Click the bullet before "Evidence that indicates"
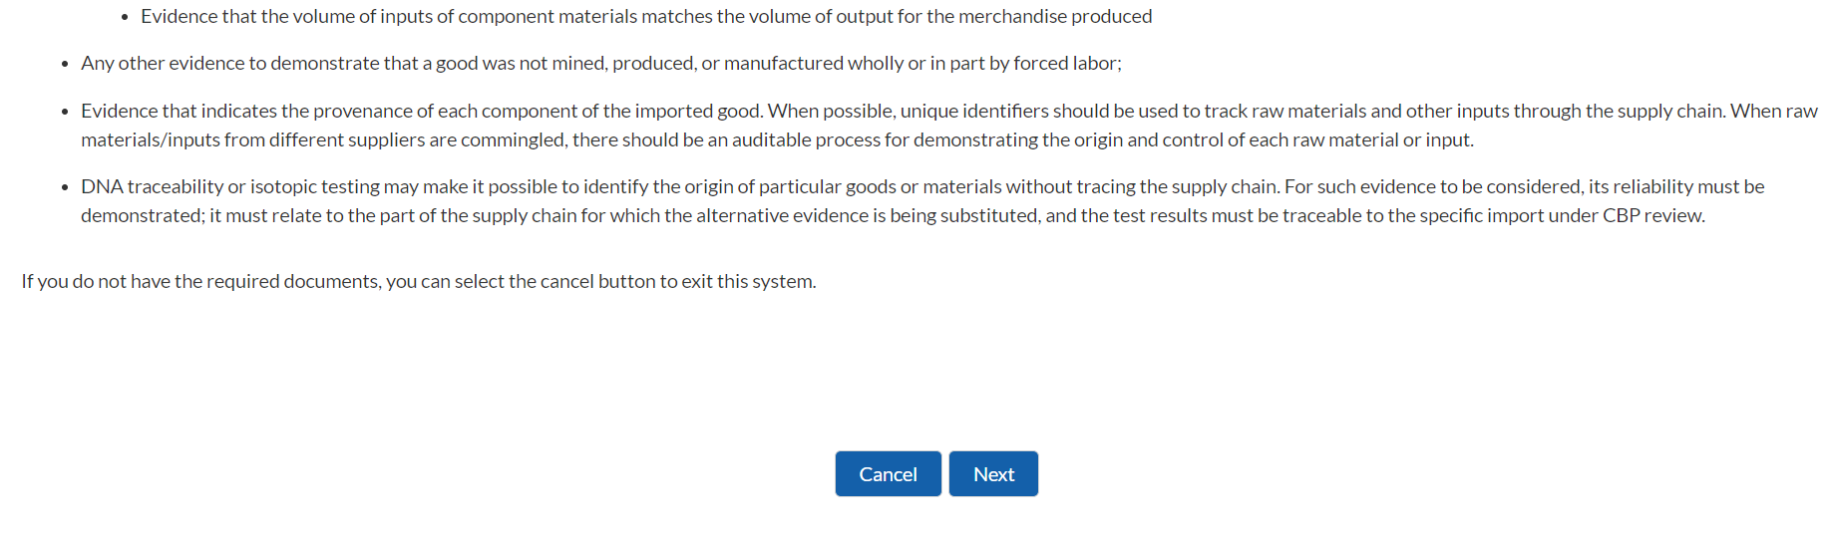 [x=65, y=112]
